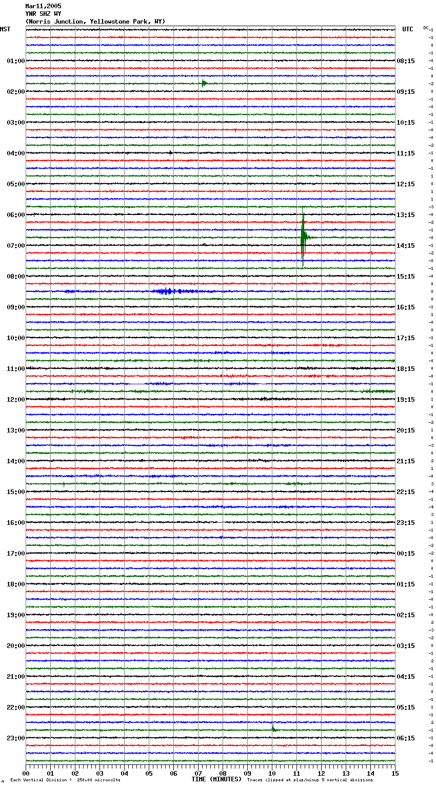Viewport: 436px width, 787px height.
Task: Click the MST column header
Action: [x=5, y=29]
